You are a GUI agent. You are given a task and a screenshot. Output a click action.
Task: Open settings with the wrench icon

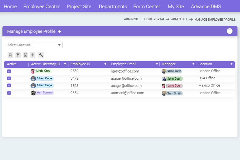tap(41, 55)
